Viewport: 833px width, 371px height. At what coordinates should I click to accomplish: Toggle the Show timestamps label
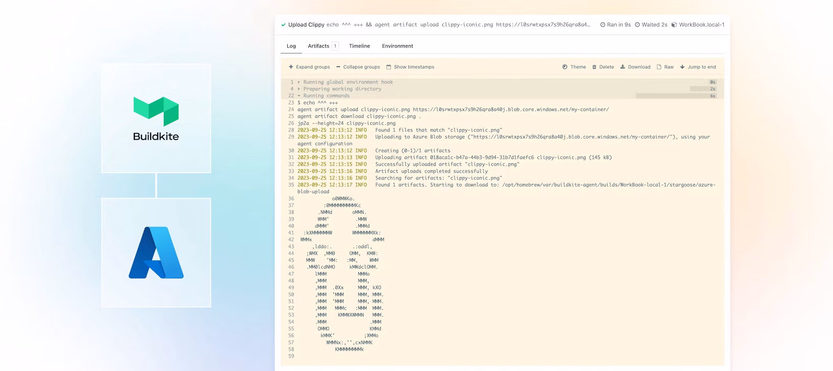[414, 67]
